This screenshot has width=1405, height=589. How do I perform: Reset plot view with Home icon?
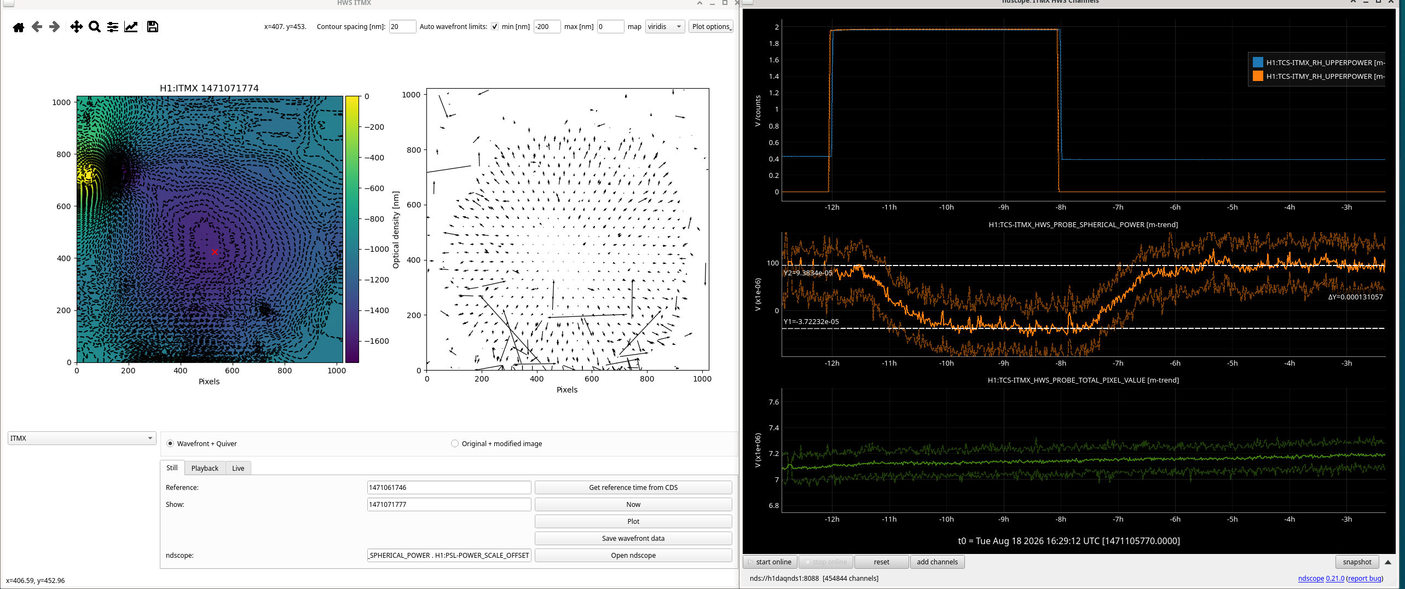pyautogui.click(x=19, y=27)
